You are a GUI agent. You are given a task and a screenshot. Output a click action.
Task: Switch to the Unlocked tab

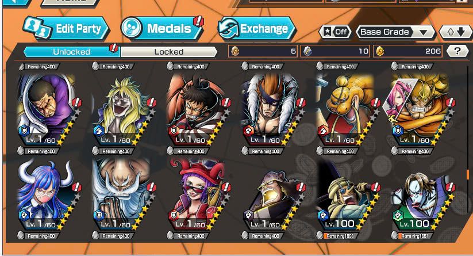coord(71,52)
